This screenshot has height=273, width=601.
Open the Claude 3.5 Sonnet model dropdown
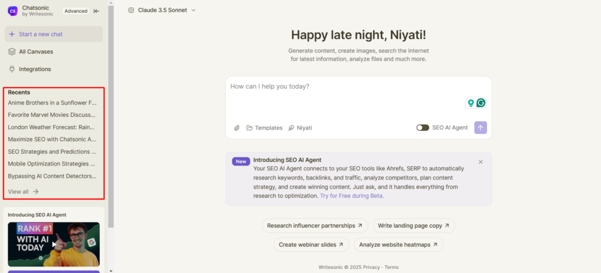click(x=162, y=11)
